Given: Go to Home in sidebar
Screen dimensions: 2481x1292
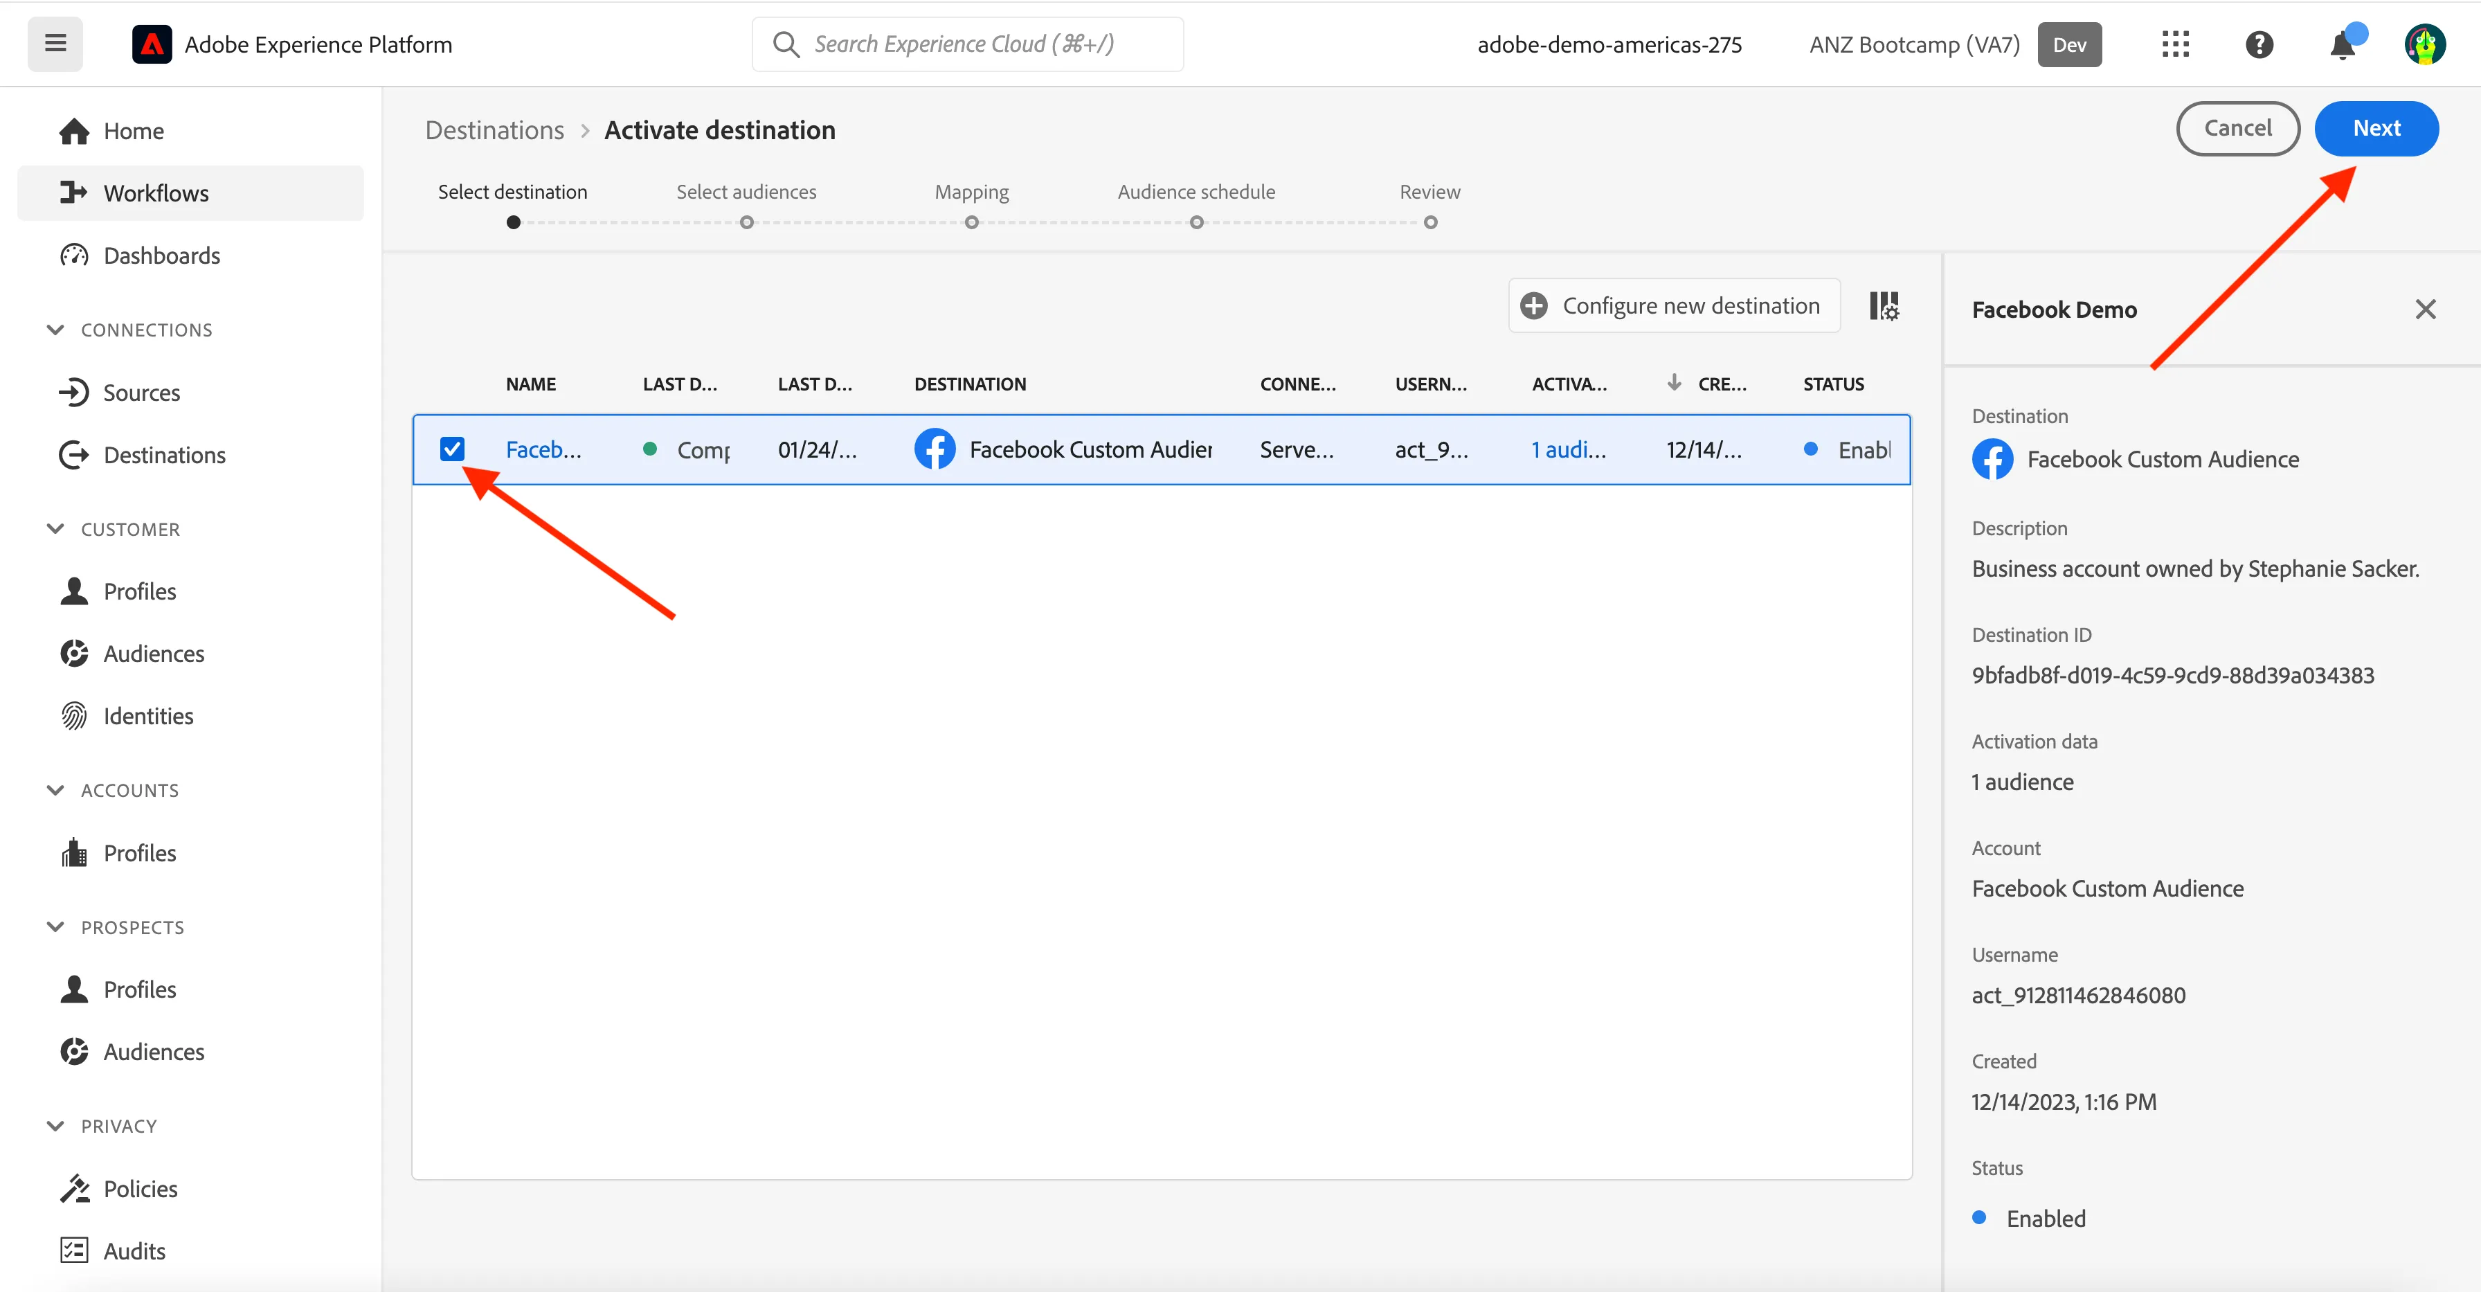Looking at the screenshot, I should click(x=190, y=131).
